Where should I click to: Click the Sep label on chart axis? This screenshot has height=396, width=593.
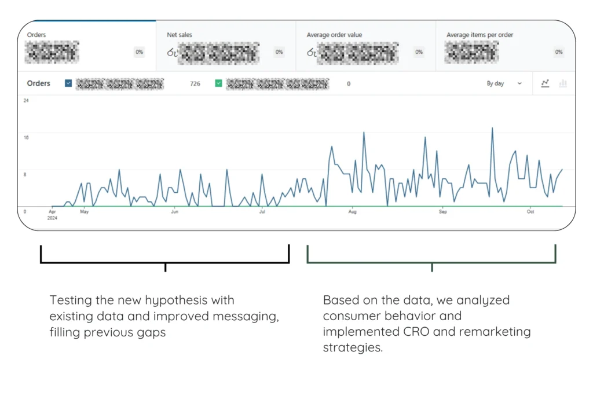tap(442, 212)
